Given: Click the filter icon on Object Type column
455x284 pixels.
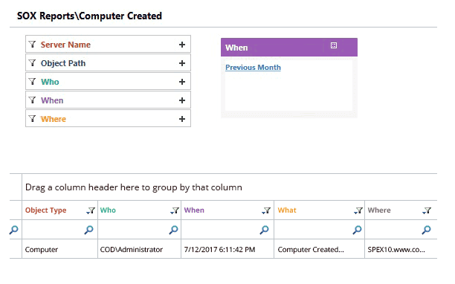Looking at the screenshot, I should (91, 210).
